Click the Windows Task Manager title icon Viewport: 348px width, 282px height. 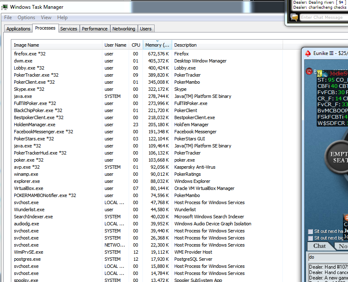tap(5, 7)
